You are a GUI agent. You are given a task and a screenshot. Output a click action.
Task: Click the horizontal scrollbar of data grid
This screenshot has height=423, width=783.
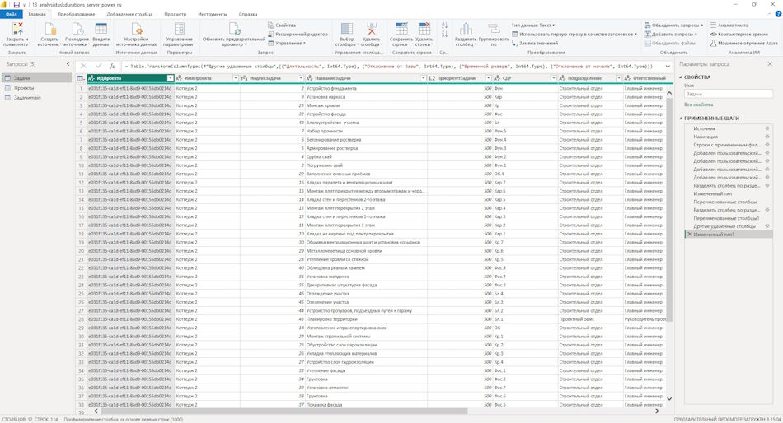tap(284, 411)
